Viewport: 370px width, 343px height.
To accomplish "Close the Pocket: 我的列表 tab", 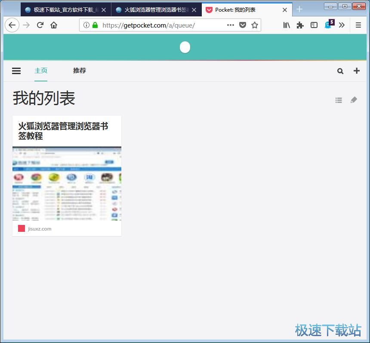I will [x=285, y=10].
